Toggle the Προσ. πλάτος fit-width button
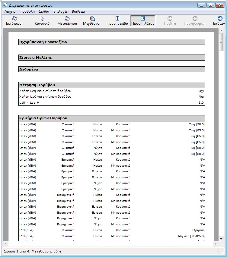This screenshot has width=227, height=257. (143, 19)
